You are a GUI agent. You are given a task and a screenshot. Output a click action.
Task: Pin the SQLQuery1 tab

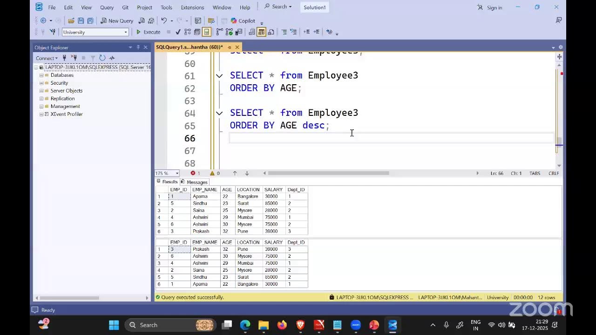pos(230,47)
